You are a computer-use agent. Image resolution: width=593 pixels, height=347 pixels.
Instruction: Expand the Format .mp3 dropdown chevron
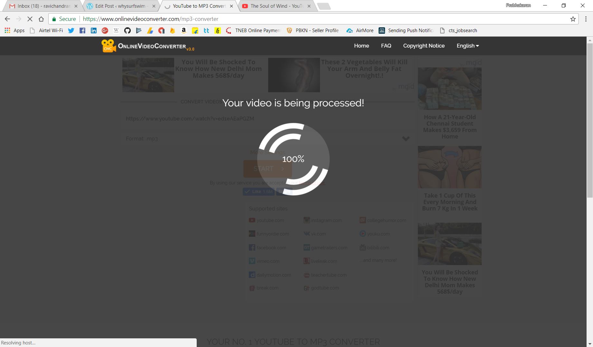[406, 138]
